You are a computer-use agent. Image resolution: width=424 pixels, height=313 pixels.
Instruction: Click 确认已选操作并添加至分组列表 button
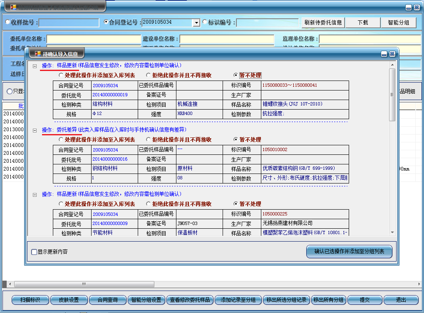pos(349,251)
